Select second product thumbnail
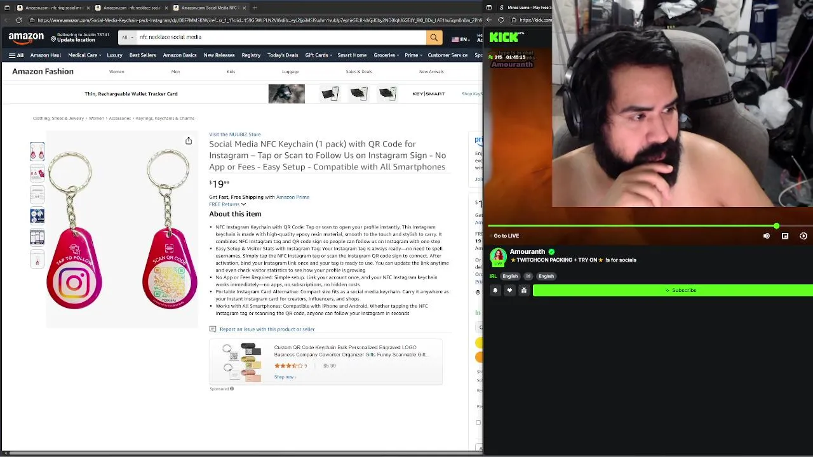This screenshot has width=813, height=457. tap(37, 173)
